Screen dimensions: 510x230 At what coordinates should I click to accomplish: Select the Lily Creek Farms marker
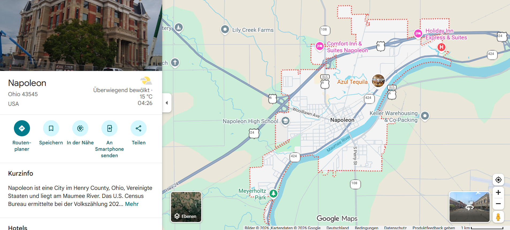click(x=225, y=29)
